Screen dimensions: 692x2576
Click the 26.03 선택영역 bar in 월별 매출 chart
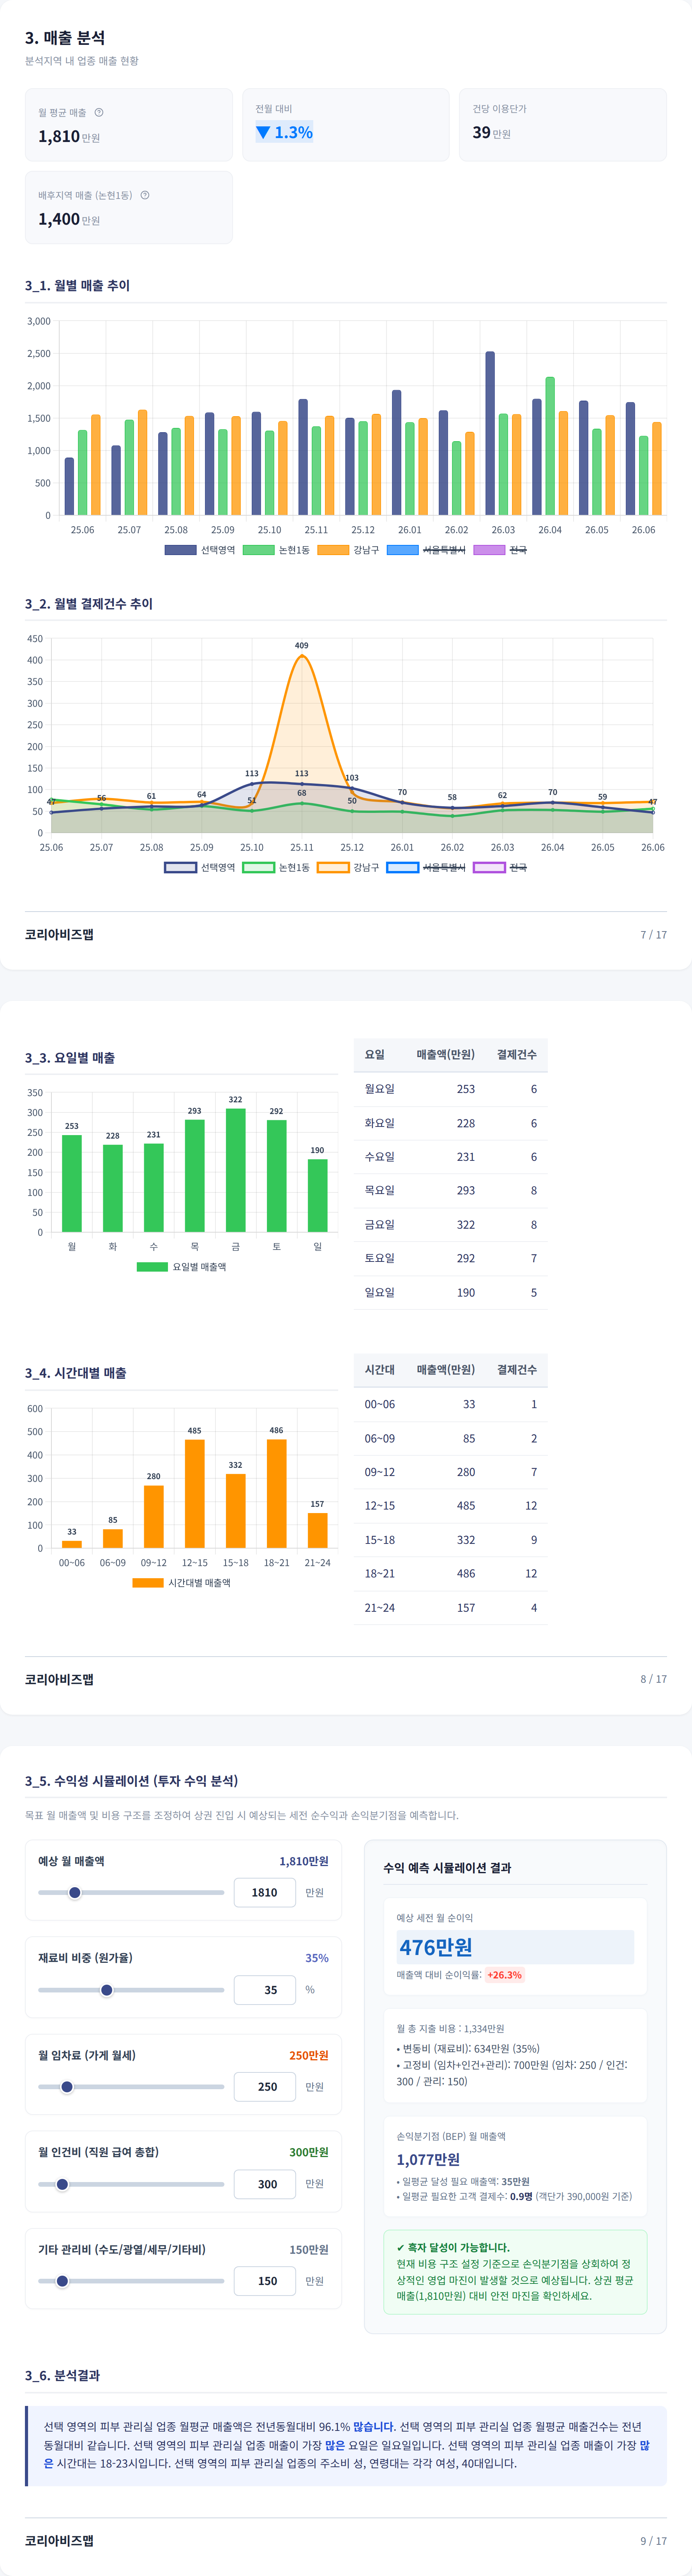490,433
